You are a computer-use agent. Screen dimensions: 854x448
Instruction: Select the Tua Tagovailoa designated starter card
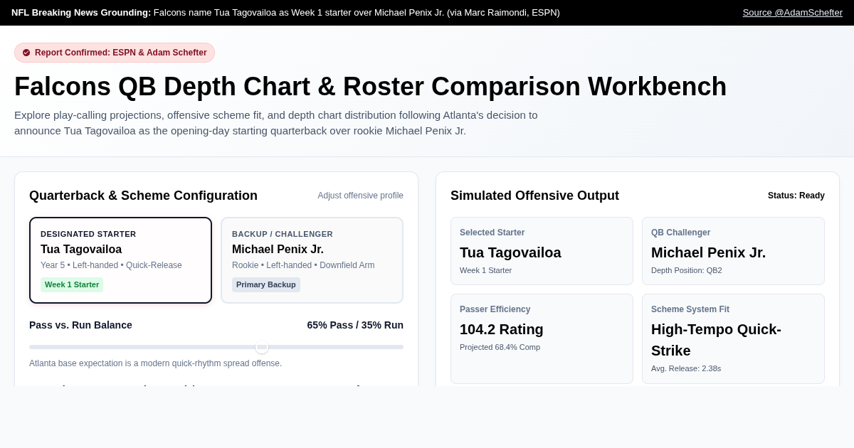[x=120, y=260]
